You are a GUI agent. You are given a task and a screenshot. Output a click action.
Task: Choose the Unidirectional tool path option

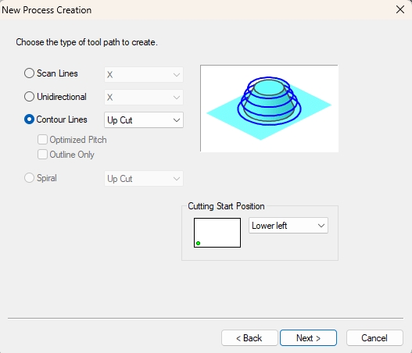tap(29, 97)
